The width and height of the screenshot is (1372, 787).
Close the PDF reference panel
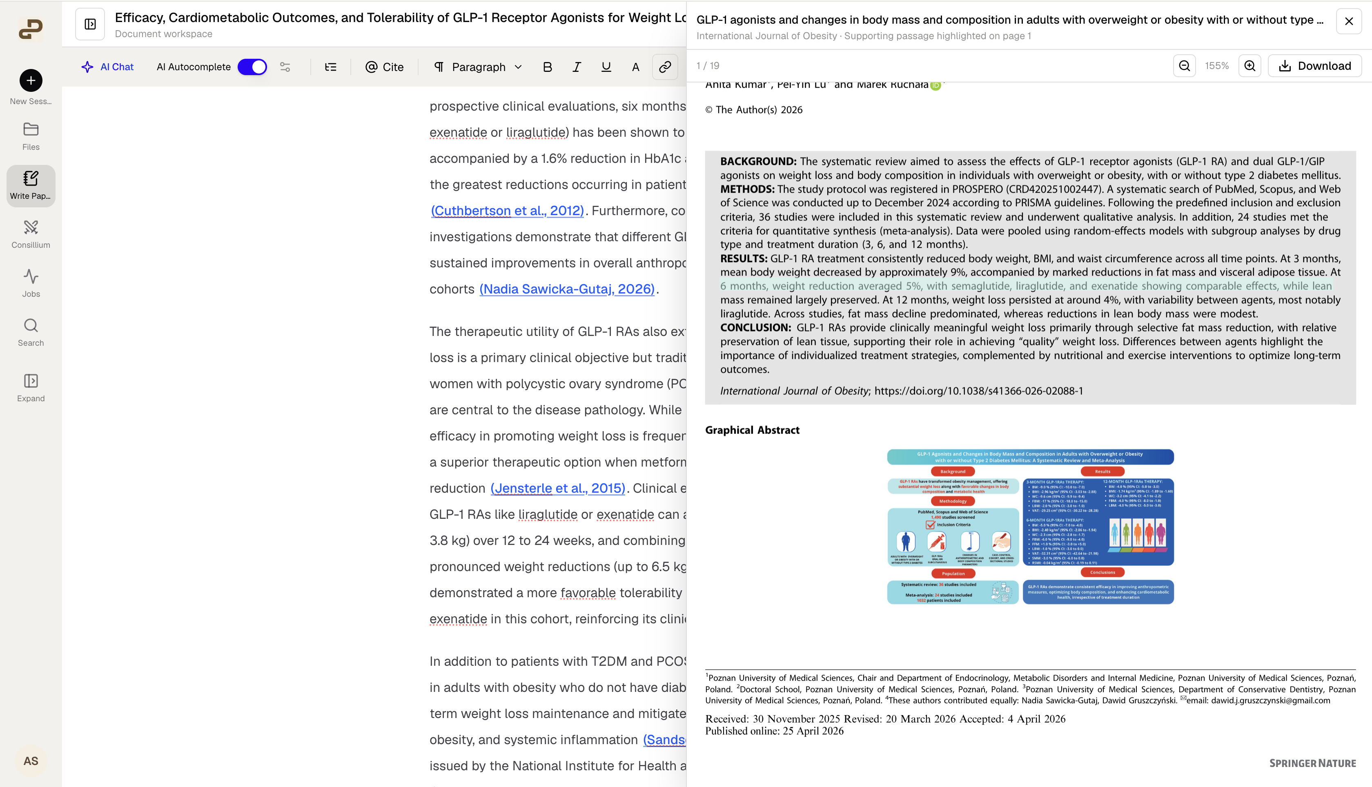tap(1349, 22)
